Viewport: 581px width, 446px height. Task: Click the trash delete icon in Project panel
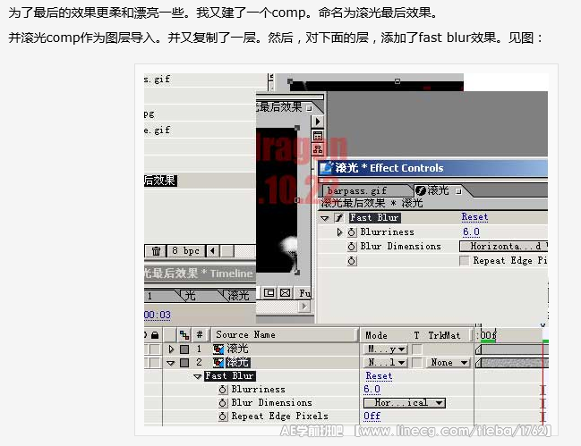[x=156, y=251]
